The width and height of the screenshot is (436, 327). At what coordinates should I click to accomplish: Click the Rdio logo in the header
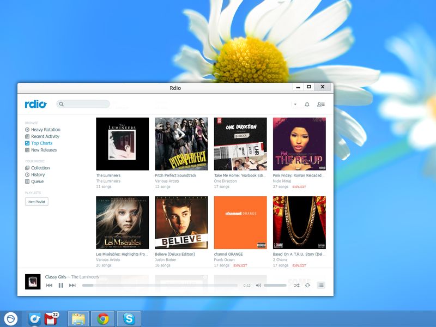click(x=35, y=104)
